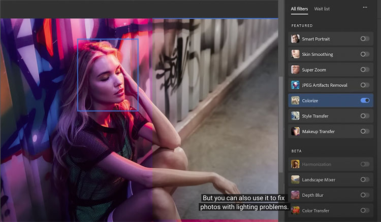Open the three-dot options menu
Image resolution: width=381 pixels, height=222 pixels.
click(x=365, y=7)
